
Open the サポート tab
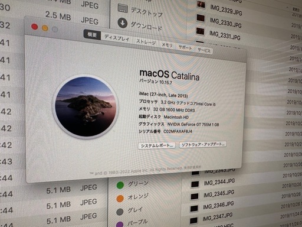coord(185,48)
